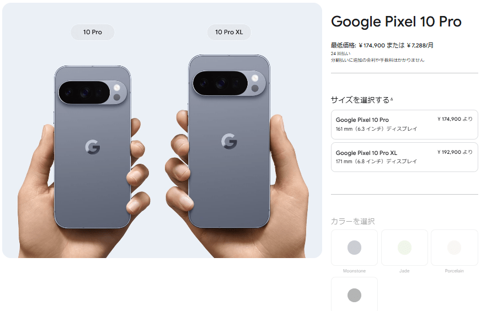
Task: Choose the Moonstone color swatch
Action: [354, 248]
